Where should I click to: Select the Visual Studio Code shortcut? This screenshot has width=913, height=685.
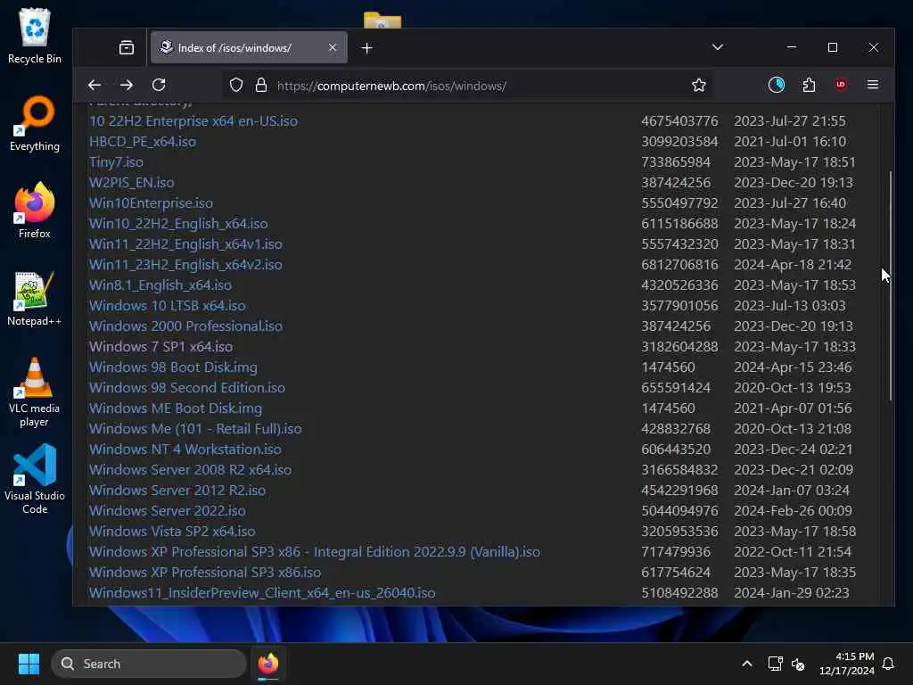pos(35,479)
